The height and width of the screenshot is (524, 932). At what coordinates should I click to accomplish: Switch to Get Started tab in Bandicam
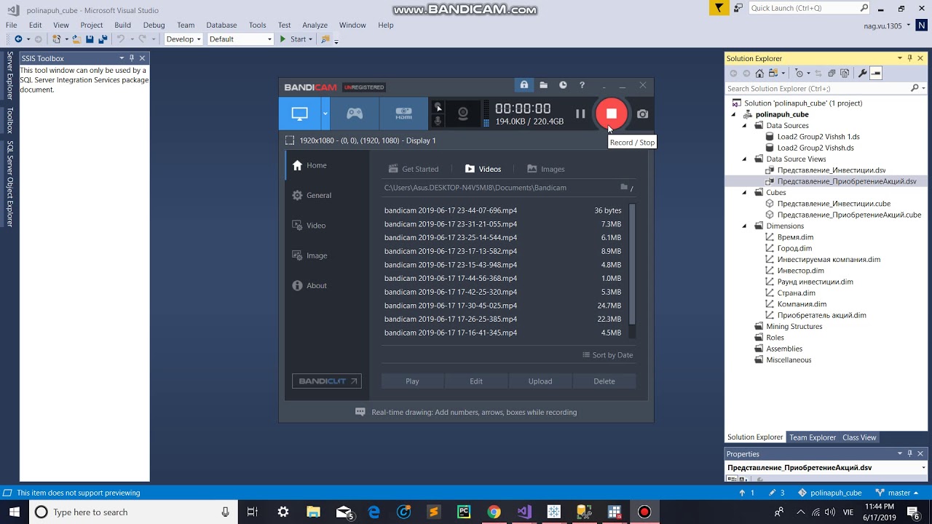pyautogui.click(x=414, y=169)
